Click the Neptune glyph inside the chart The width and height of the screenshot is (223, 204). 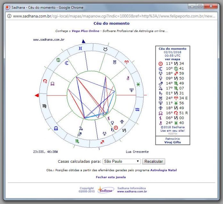[x=131, y=90]
